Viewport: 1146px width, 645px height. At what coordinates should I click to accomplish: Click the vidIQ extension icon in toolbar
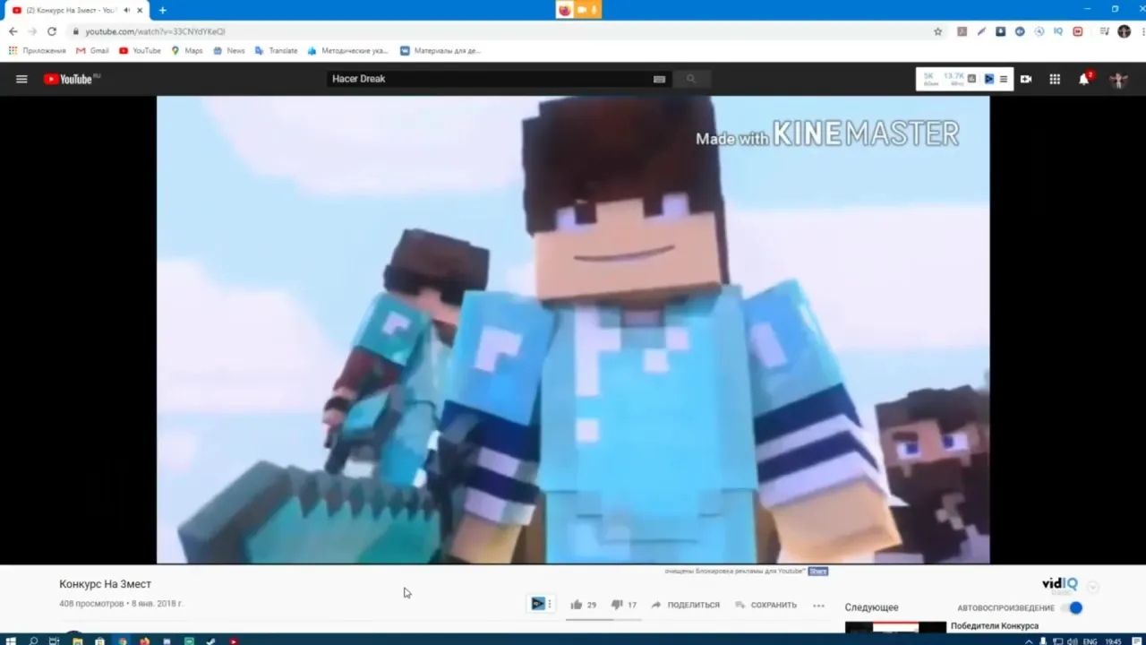pyautogui.click(x=1058, y=31)
